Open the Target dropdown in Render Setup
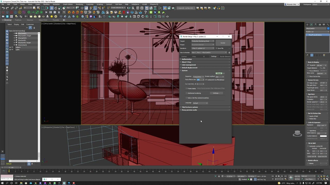 point(203,41)
